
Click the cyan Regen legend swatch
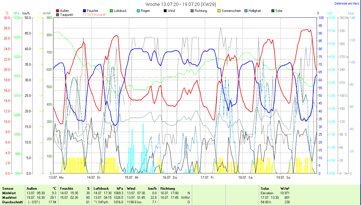(138, 11)
